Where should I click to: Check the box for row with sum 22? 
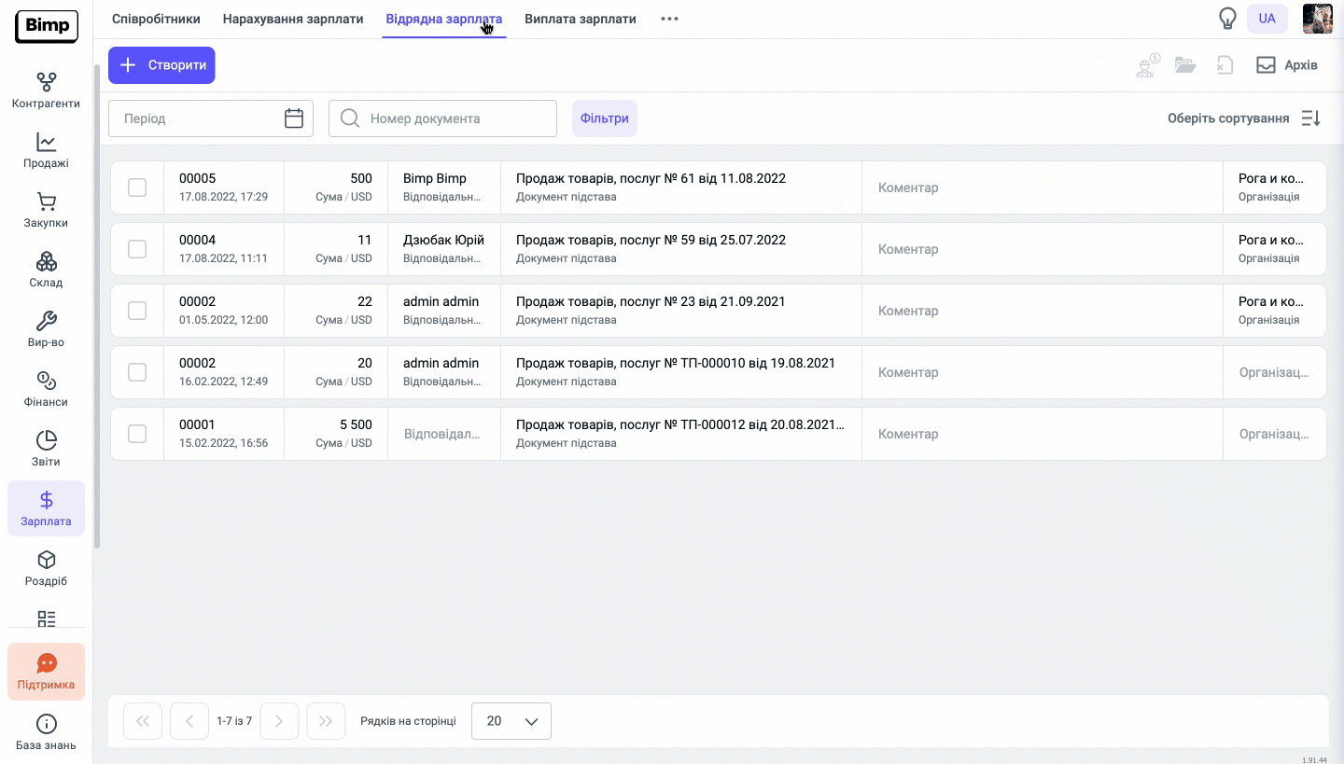[x=137, y=311]
